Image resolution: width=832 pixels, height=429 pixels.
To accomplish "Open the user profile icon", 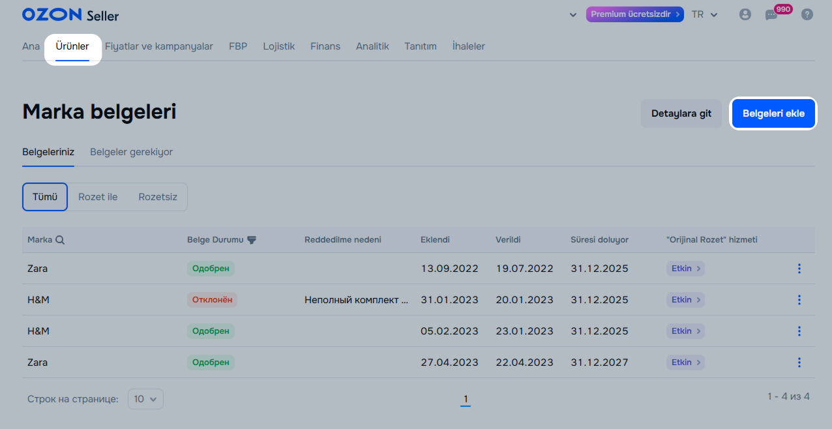I will coord(745,14).
